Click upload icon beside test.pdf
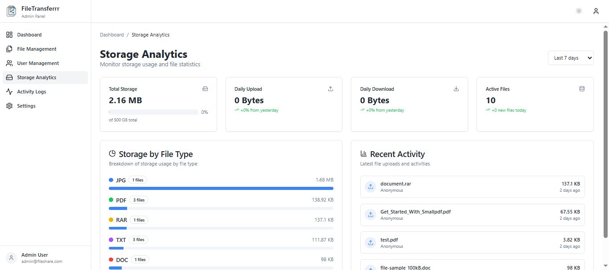The height and width of the screenshot is (270, 609). pyautogui.click(x=370, y=243)
